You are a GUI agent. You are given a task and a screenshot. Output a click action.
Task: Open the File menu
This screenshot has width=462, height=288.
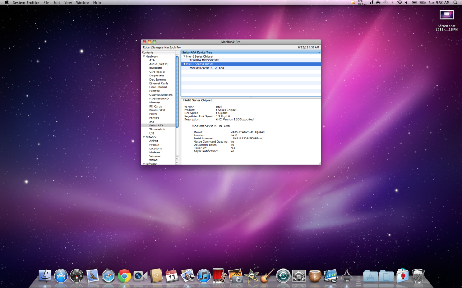pos(46,3)
